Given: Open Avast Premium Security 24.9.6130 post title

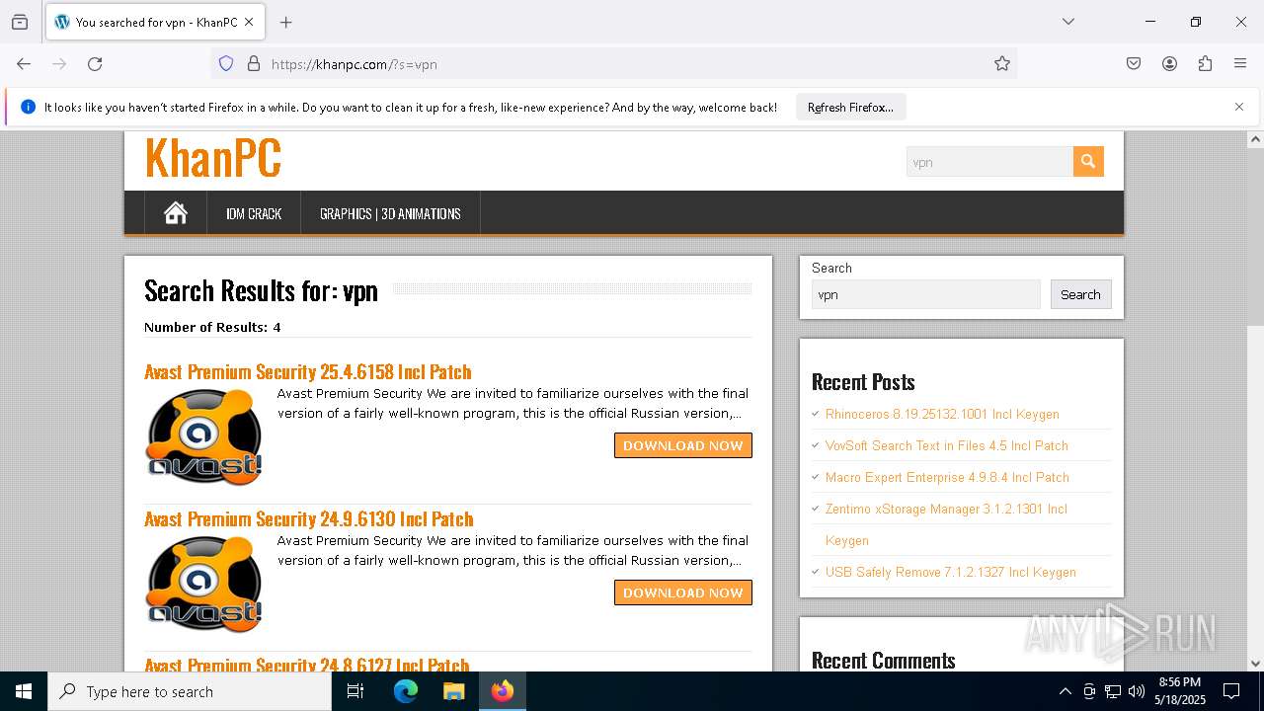Looking at the screenshot, I should pyautogui.click(x=309, y=519).
